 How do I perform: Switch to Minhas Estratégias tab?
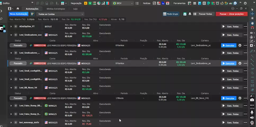pyautogui.click(x=56, y=8)
